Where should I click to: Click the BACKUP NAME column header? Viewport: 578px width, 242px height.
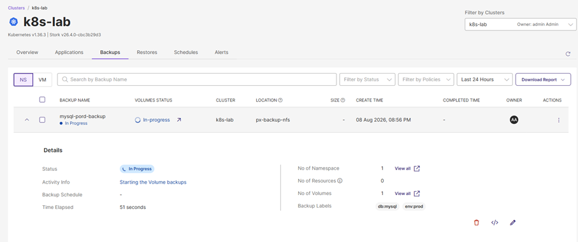(x=75, y=100)
